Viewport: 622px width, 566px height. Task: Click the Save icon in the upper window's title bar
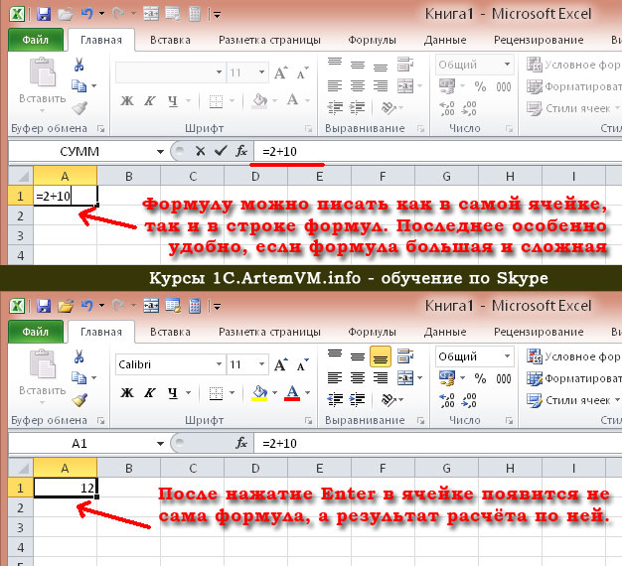(x=43, y=14)
